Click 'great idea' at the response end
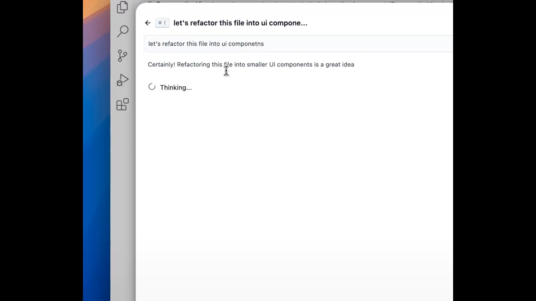Image resolution: width=536 pixels, height=301 pixels. (339, 64)
